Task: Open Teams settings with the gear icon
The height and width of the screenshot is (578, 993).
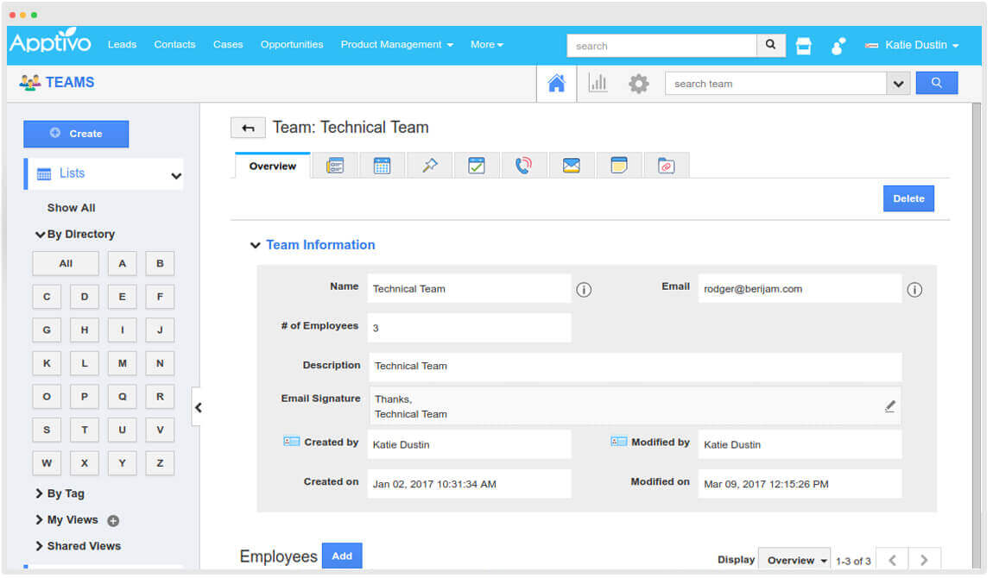Action: [x=638, y=83]
